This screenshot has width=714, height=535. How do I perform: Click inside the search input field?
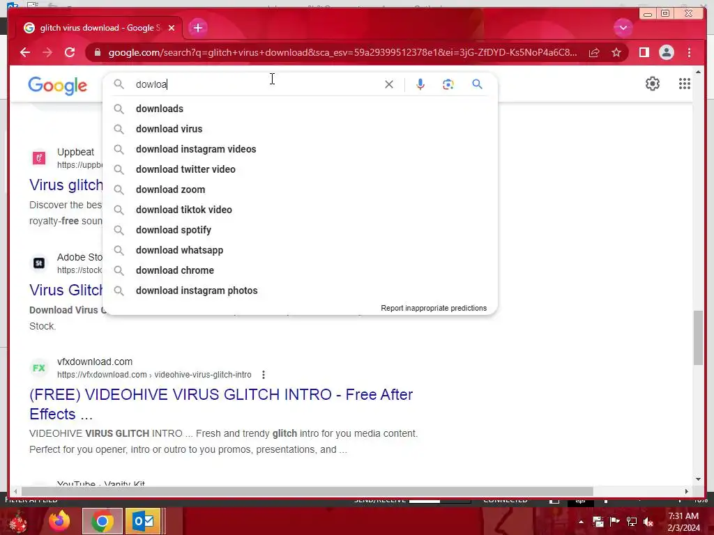(257, 84)
